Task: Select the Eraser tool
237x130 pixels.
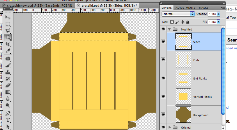Action: point(8,85)
